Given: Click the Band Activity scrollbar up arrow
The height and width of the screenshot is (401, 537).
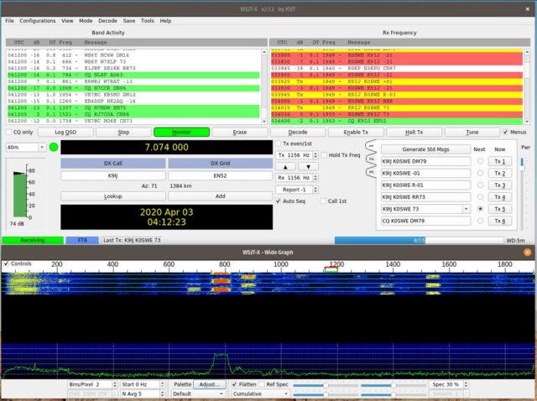Looking at the screenshot, I should click(264, 52).
